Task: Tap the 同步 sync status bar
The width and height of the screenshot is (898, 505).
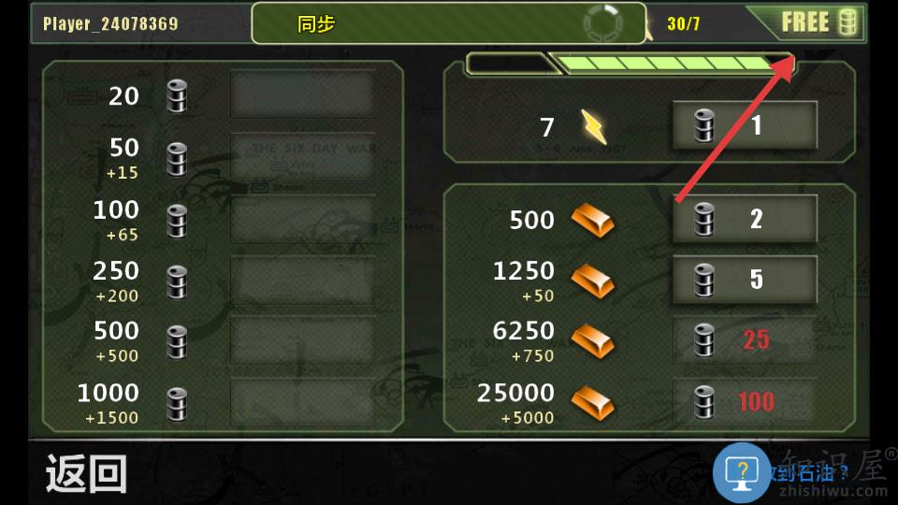Action: coord(448,23)
